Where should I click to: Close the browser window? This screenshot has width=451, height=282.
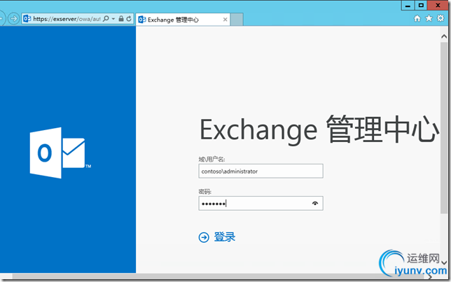click(438, 6)
